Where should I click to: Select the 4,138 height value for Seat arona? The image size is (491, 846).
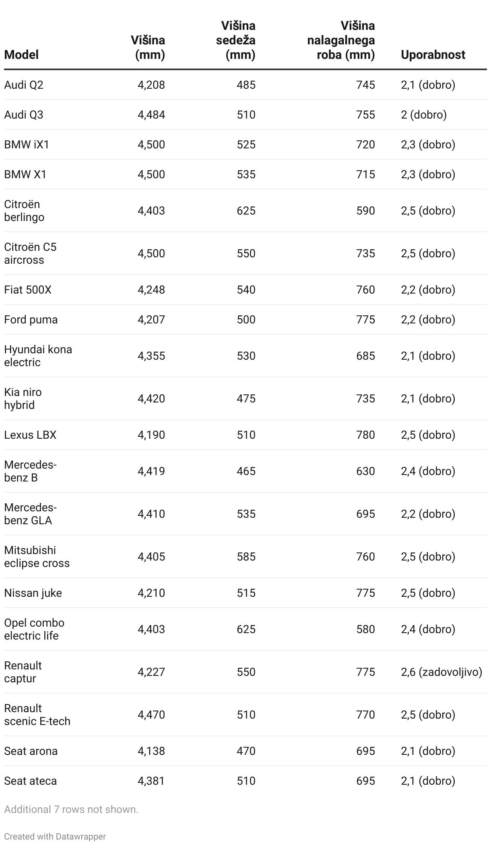pos(151,751)
